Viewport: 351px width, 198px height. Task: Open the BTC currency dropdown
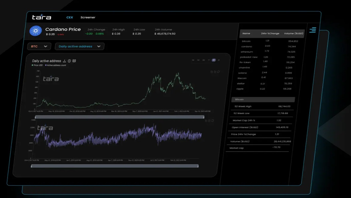39,46
